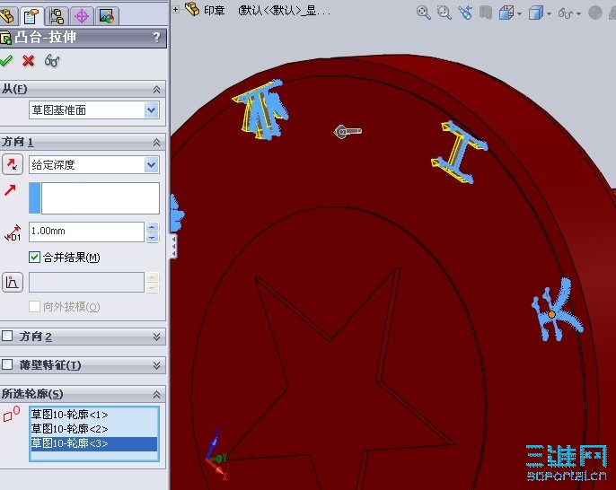Click the red direction arrow icon

click(10, 190)
